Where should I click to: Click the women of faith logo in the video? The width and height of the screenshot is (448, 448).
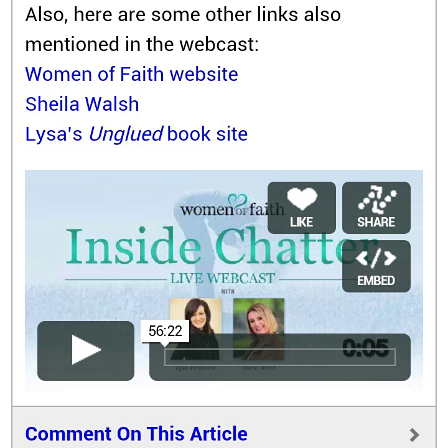232,206
